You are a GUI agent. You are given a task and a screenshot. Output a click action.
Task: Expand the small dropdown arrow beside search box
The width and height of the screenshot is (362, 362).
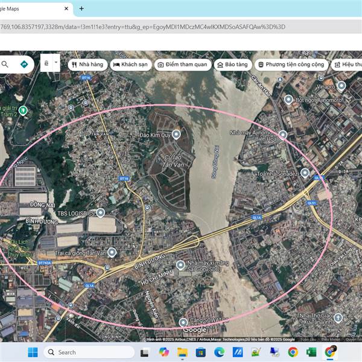pyautogui.click(x=56, y=62)
